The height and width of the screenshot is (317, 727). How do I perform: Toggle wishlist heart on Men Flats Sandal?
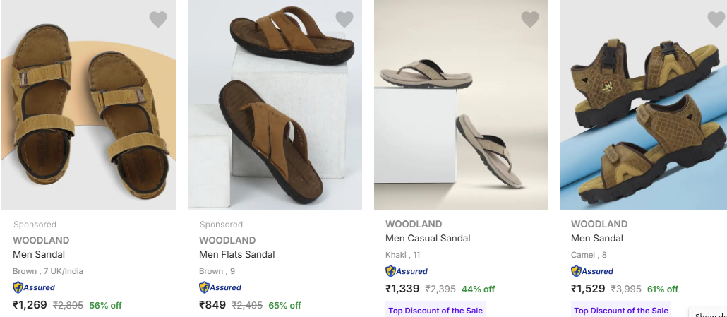tap(344, 20)
